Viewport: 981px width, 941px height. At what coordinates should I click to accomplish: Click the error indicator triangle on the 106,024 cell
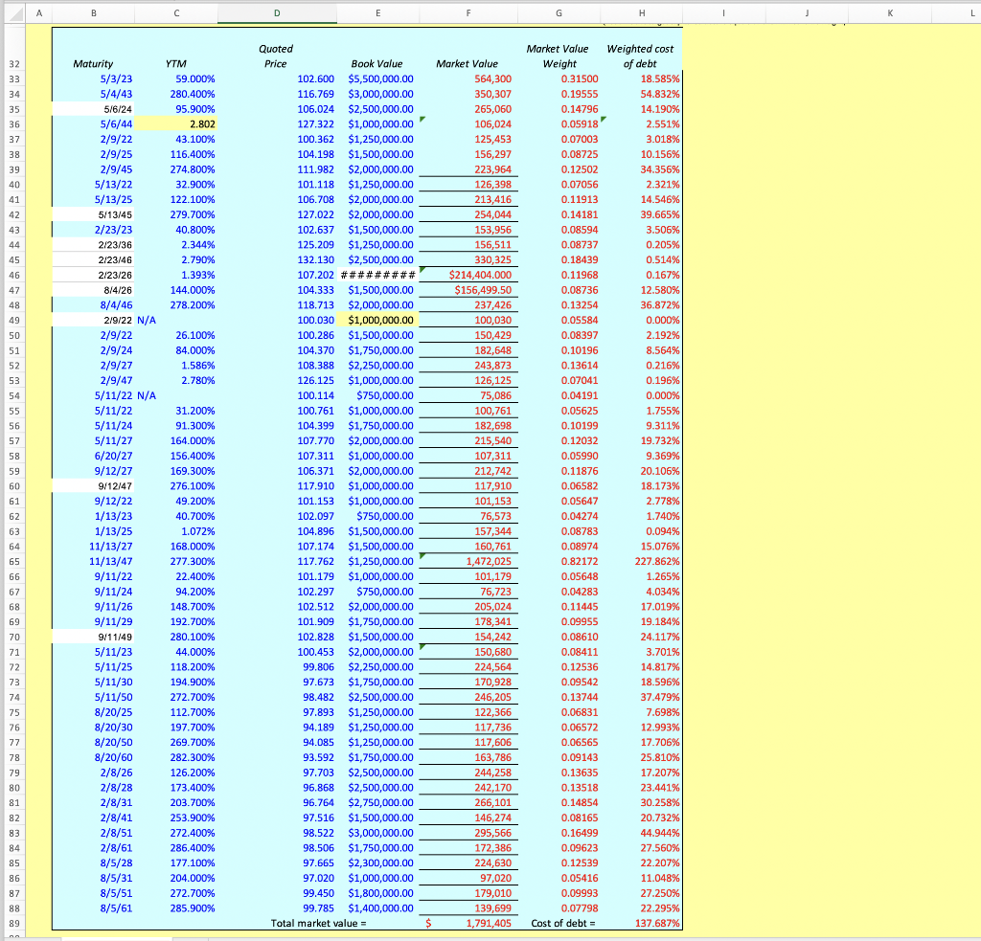[x=422, y=120]
